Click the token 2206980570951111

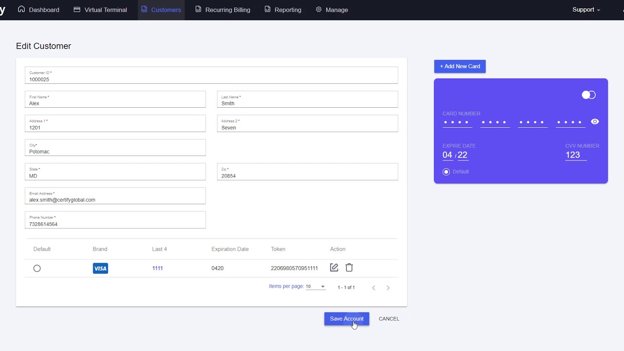tap(294, 269)
